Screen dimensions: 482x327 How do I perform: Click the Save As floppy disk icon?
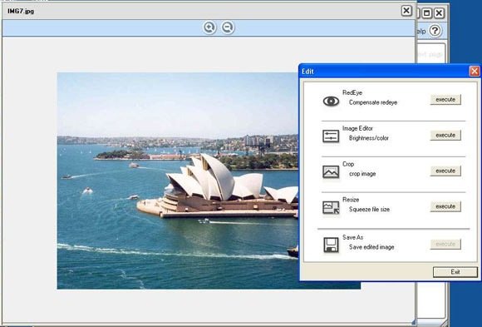tap(331, 245)
